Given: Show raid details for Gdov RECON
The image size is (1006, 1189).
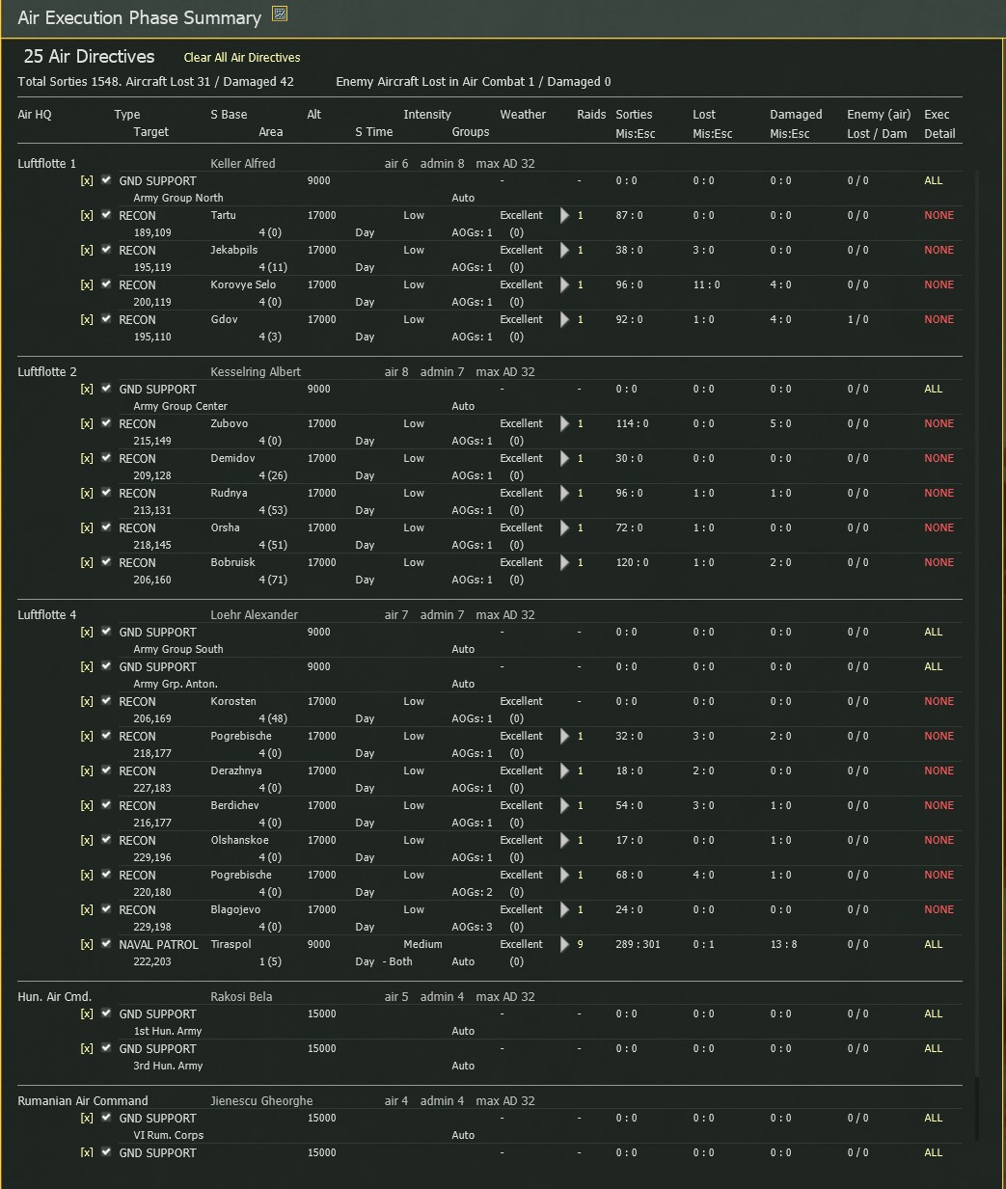Looking at the screenshot, I should click(565, 320).
